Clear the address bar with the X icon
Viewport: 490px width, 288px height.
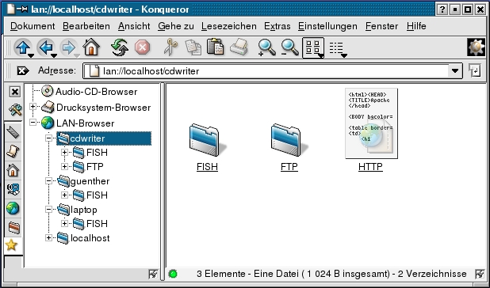tap(22, 70)
